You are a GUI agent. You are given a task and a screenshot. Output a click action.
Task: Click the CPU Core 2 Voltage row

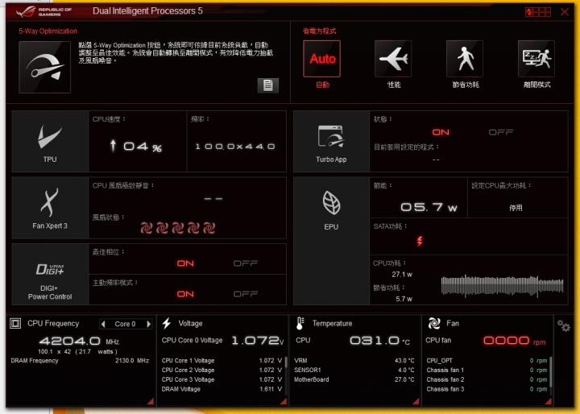pos(222,371)
